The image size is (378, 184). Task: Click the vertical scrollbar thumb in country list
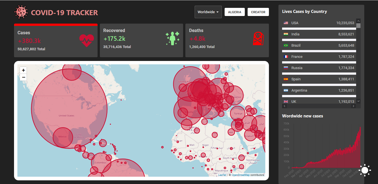(x=358, y=26)
